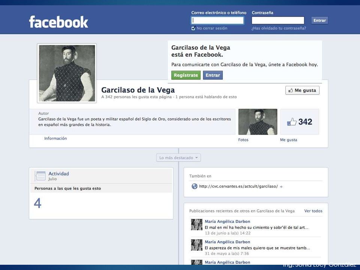Click the globe icon beside cvc.cervantes.es URL
360x270 pixels.
pos(194,186)
